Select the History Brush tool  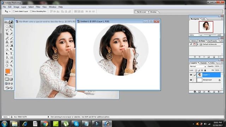coord(11,42)
